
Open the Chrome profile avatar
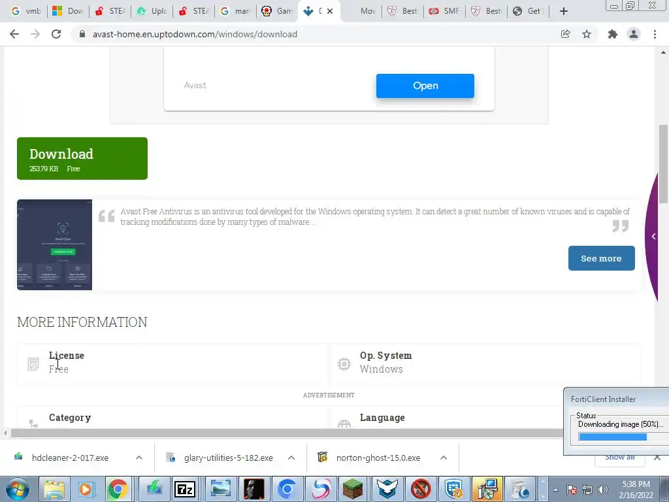point(634,34)
